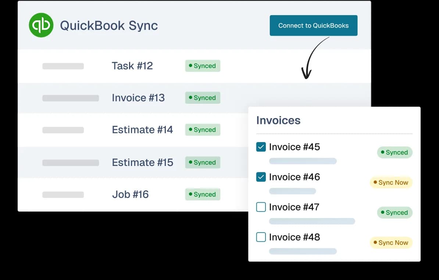Enable the Invoice #47 checkbox

click(x=261, y=207)
